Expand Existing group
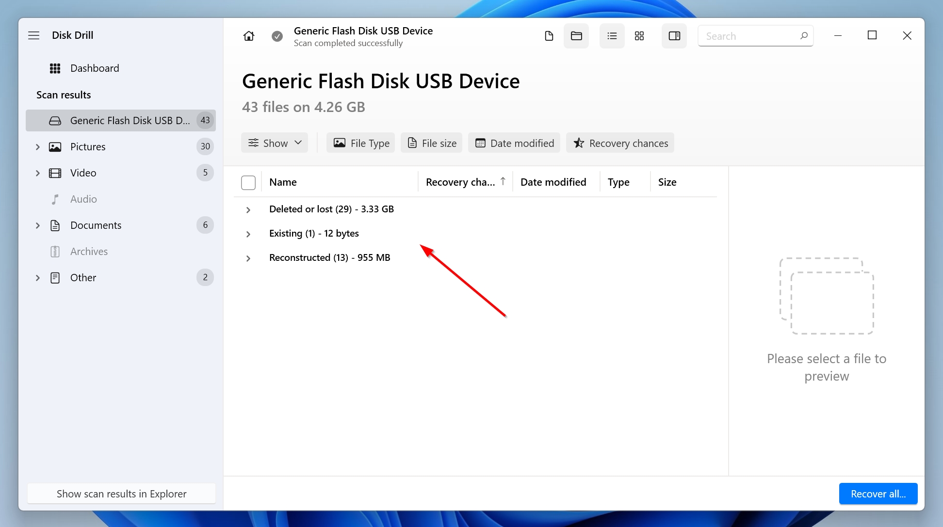The width and height of the screenshot is (943, 527). pos(248,234)
